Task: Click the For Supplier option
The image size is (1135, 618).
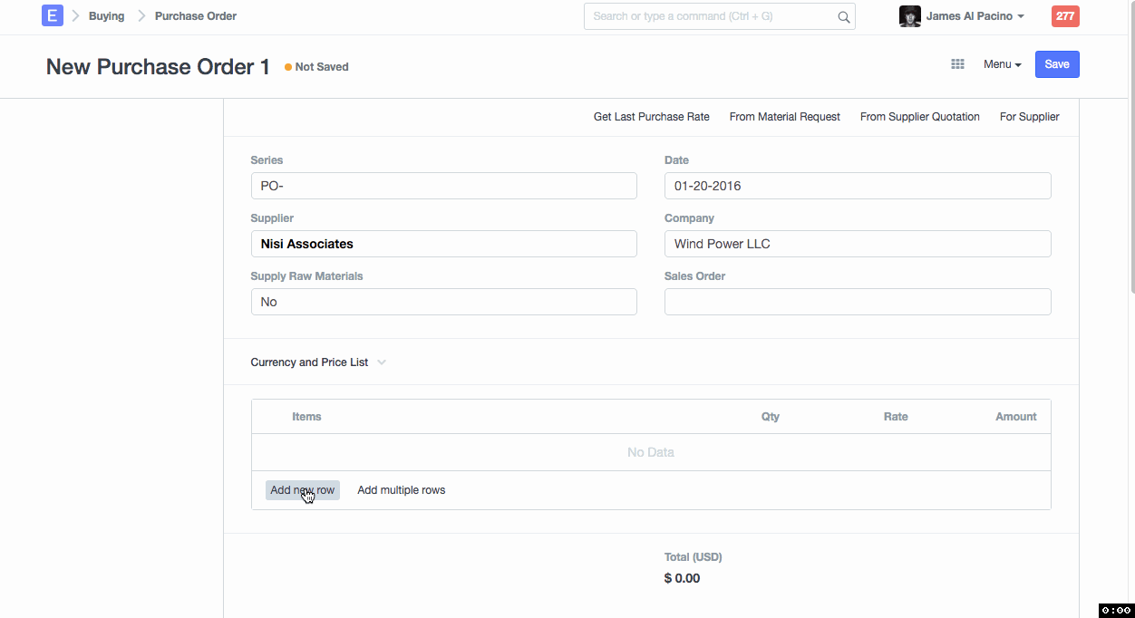Action: click(1029, 117)
